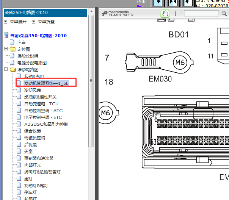Click the magnifier search icon
The image size is (229, 200).
[224, 14]
